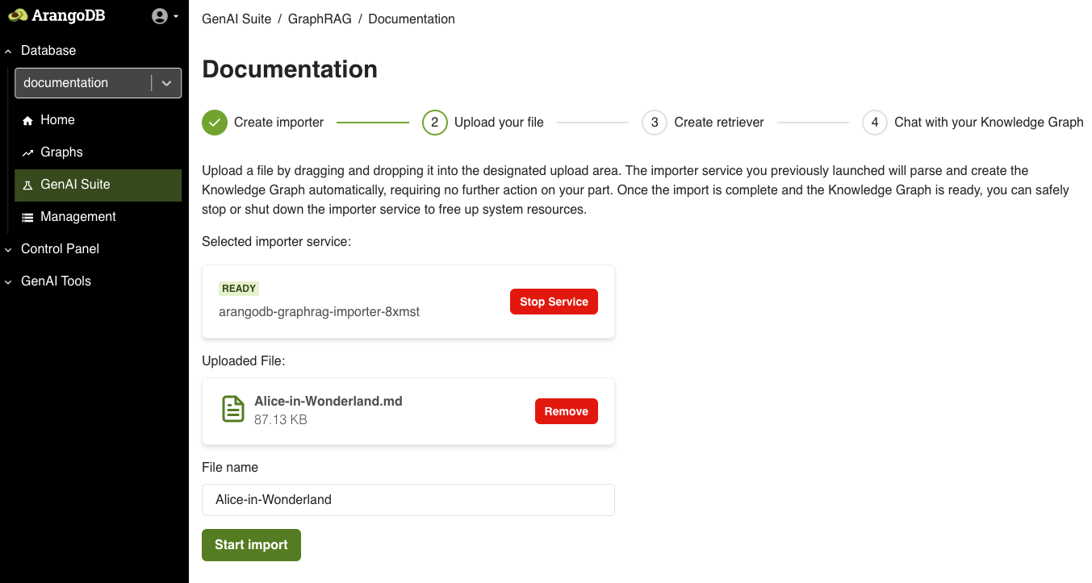Click the Stop Service button

pos(554,302)
